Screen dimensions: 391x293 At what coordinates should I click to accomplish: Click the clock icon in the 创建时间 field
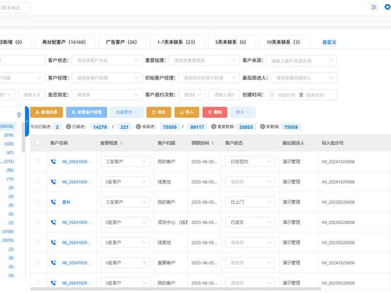(x=272, y=95)
